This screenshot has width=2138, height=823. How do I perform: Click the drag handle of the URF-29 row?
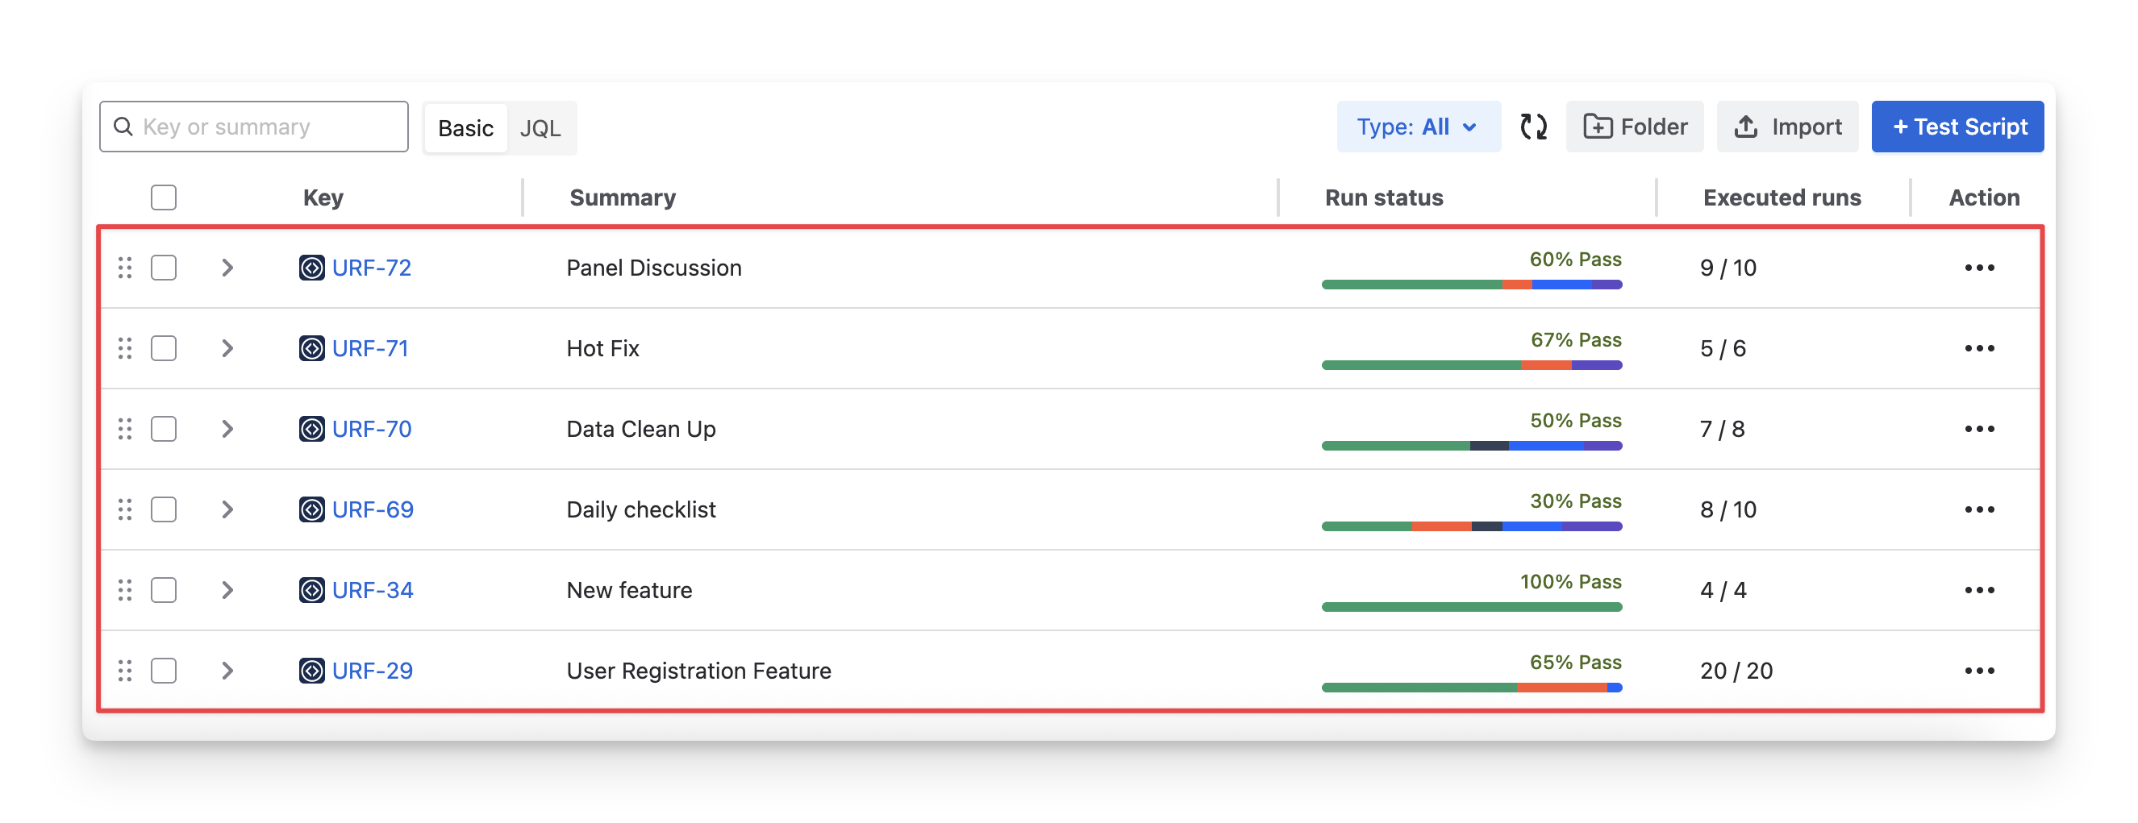(x=125, y=671)
